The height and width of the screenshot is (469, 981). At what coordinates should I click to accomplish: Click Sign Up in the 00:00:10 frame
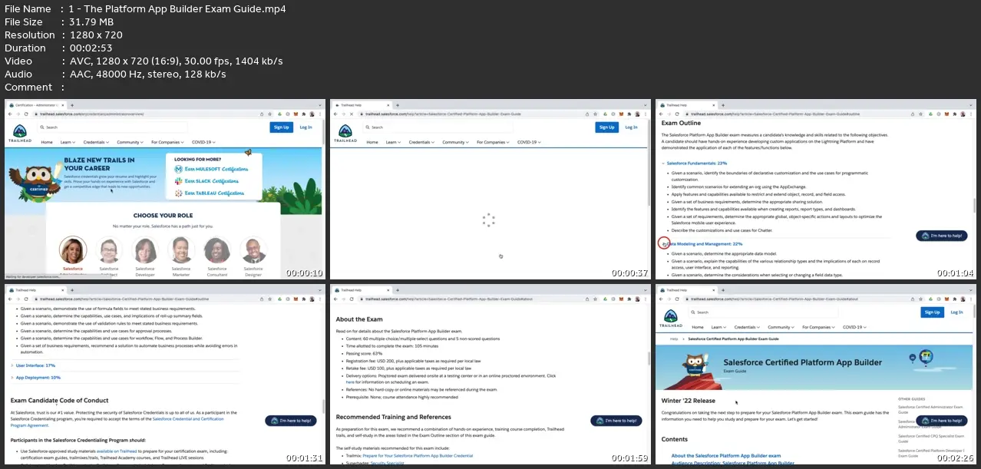tap(282, 127)
